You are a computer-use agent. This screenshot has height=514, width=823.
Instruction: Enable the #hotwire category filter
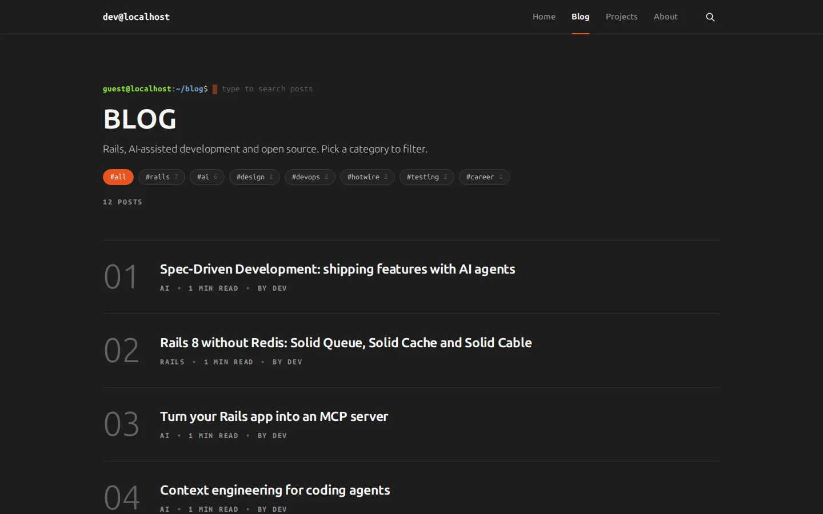(x=367, y=177)
